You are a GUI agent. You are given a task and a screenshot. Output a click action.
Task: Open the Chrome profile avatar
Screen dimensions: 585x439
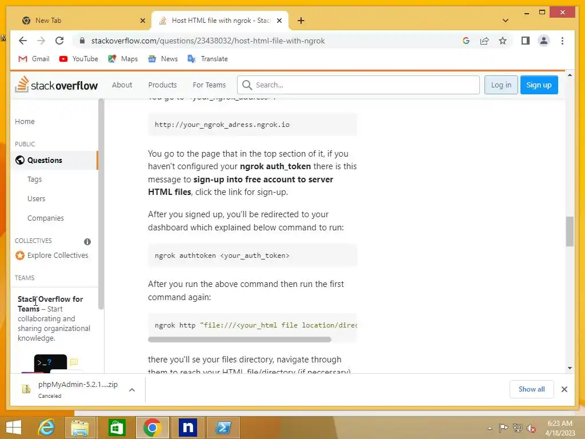pyautogui.click(x=544, y=41)
